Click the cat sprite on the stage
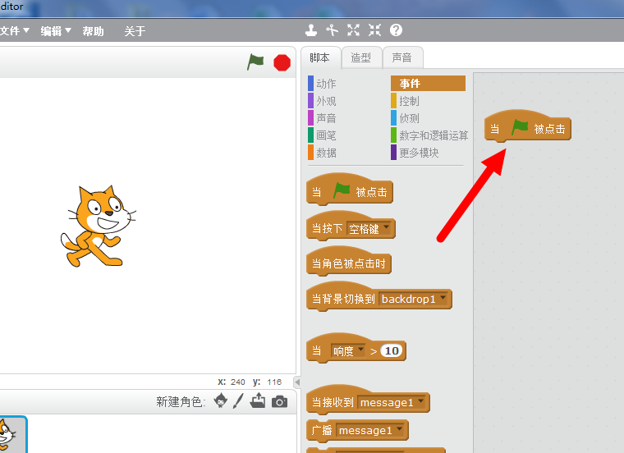Screen dimensions: 624x453 (x=97, y=226)
